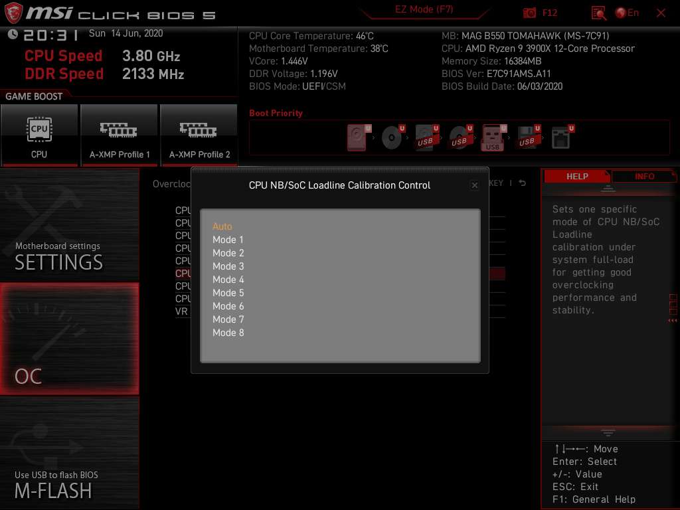Toggle the CPU Game Boost button

[x=39, y=135]
